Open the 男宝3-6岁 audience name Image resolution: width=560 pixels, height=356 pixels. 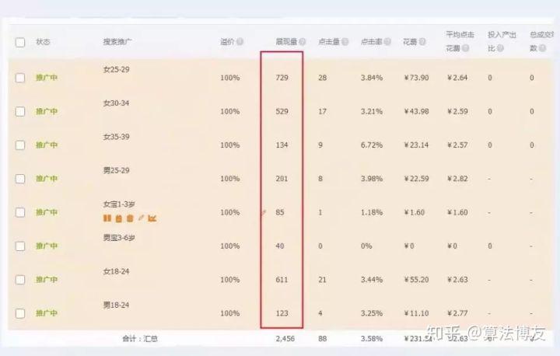pos(119,237)
